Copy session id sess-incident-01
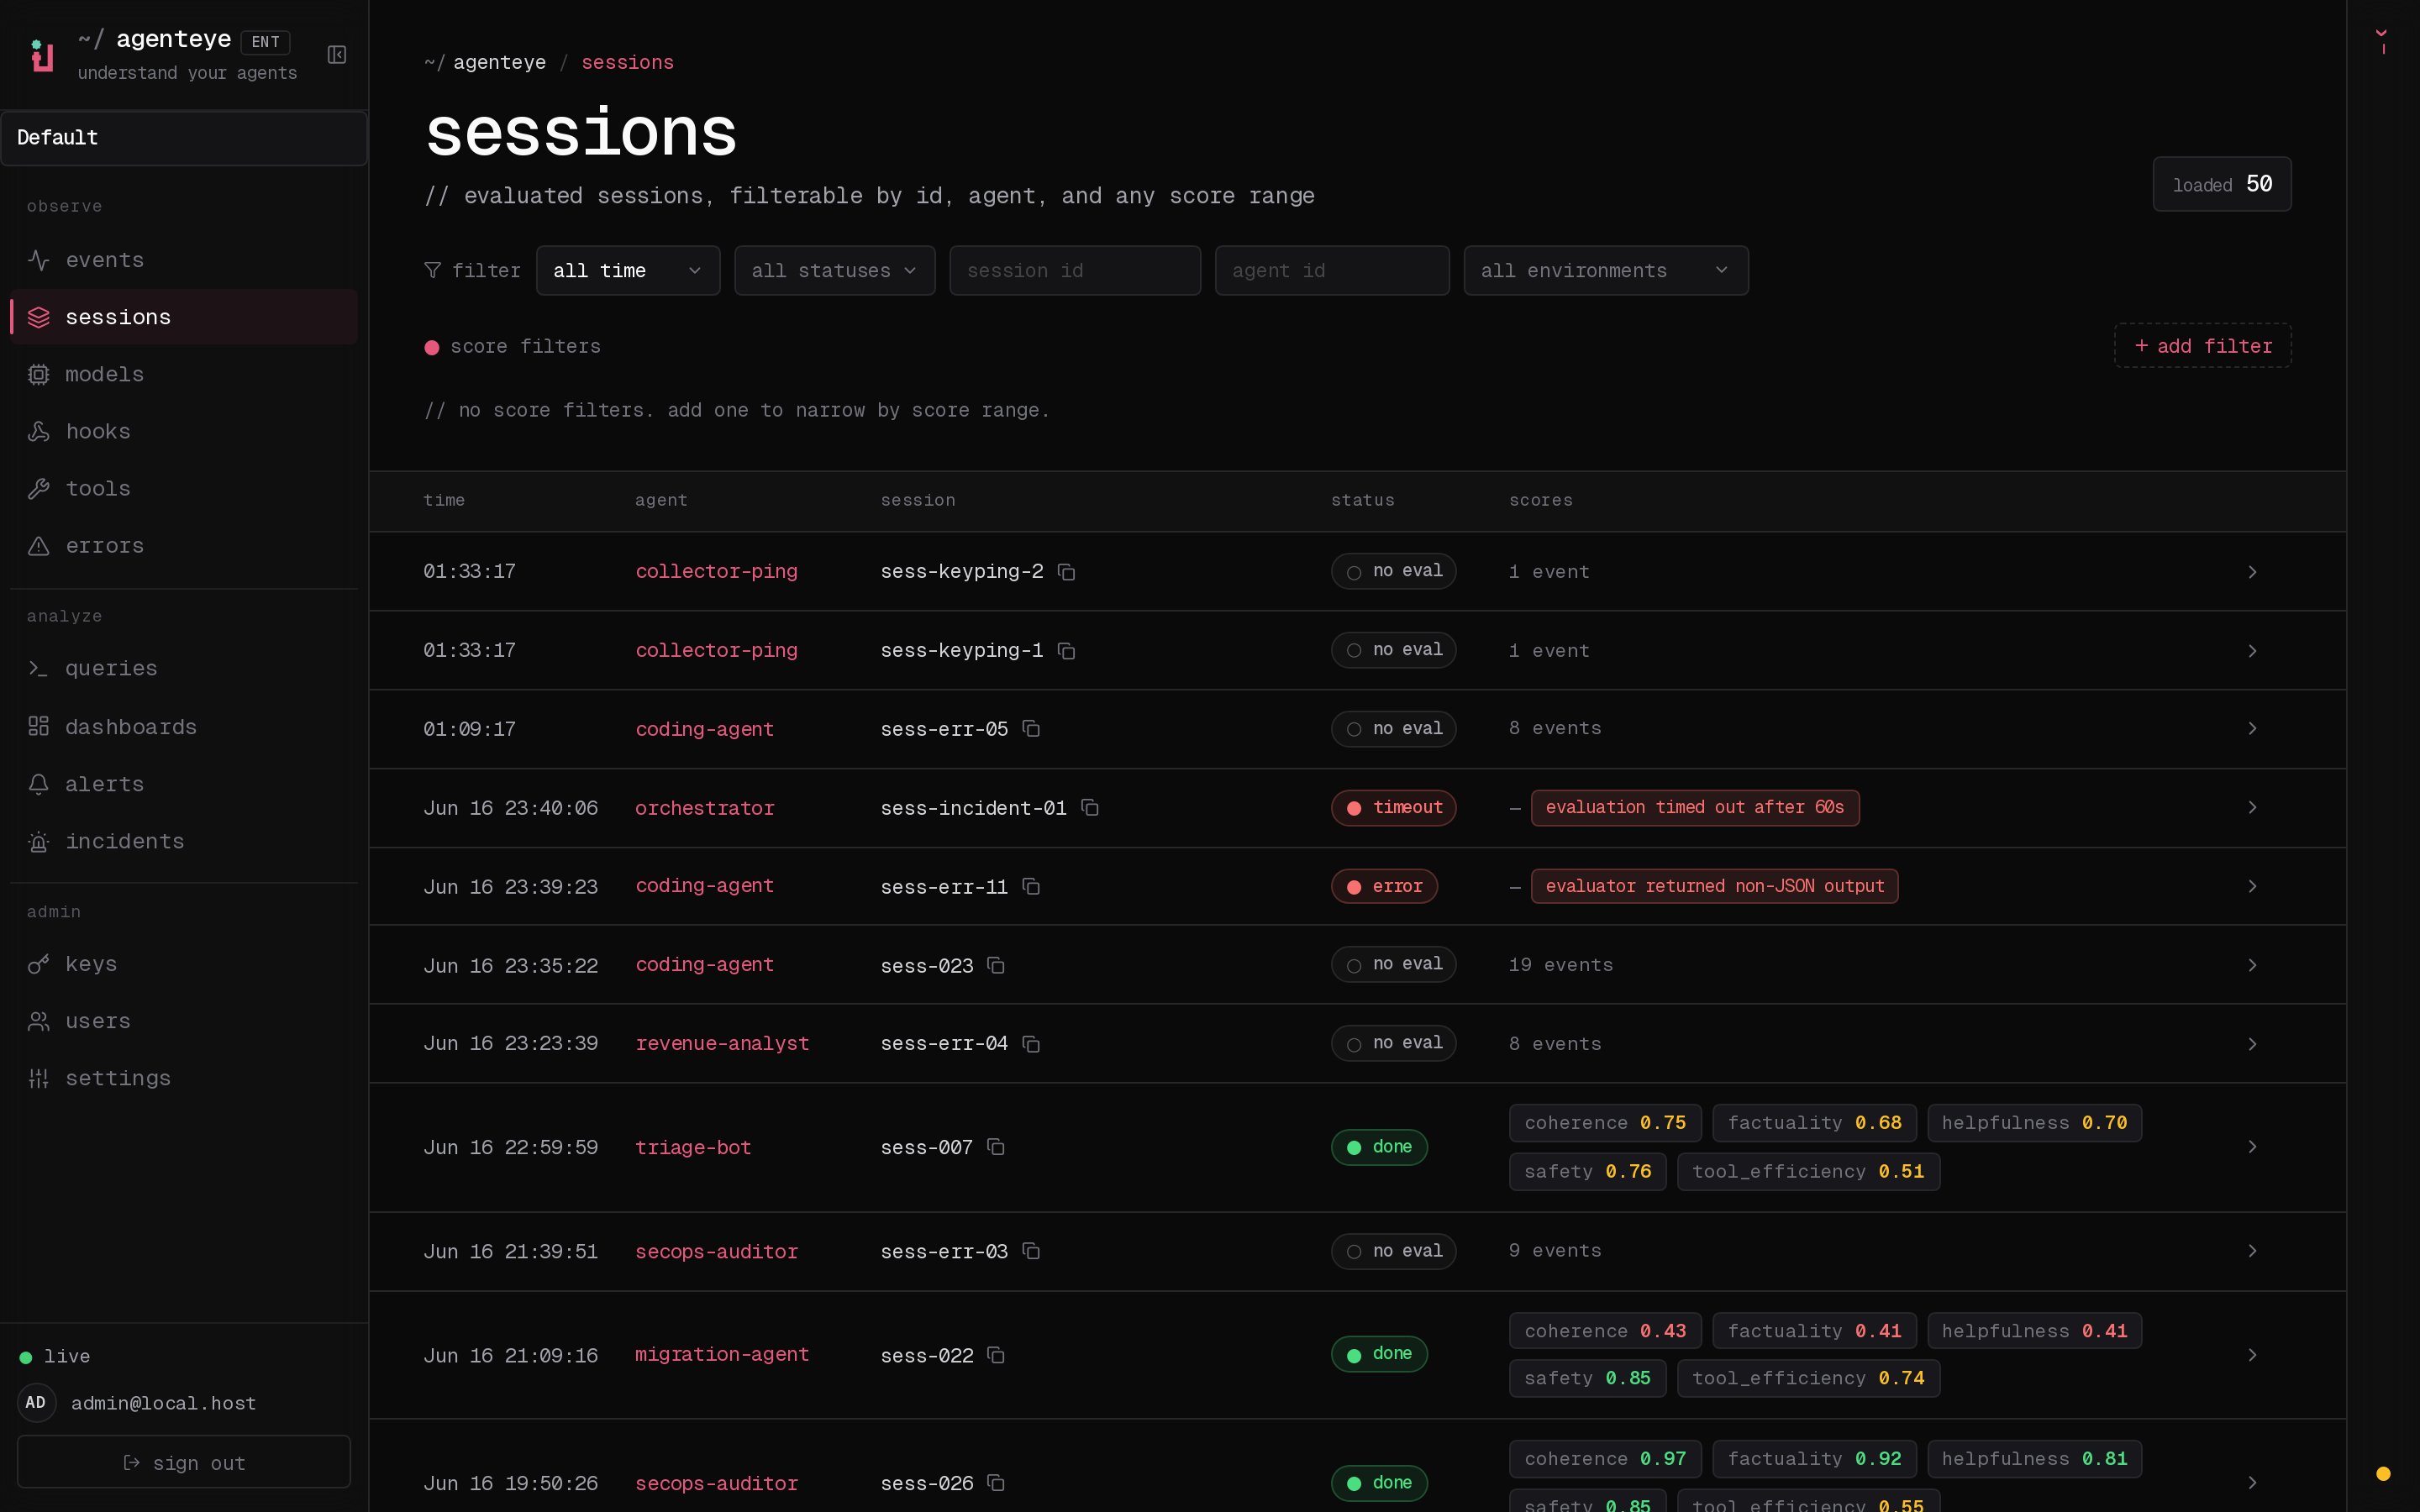This screenshot has height=1512, width=2420. click(x=1090, y=807)
